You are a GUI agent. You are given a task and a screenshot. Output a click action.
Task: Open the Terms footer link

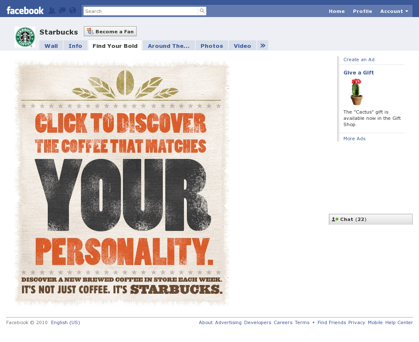click(302, 322)
